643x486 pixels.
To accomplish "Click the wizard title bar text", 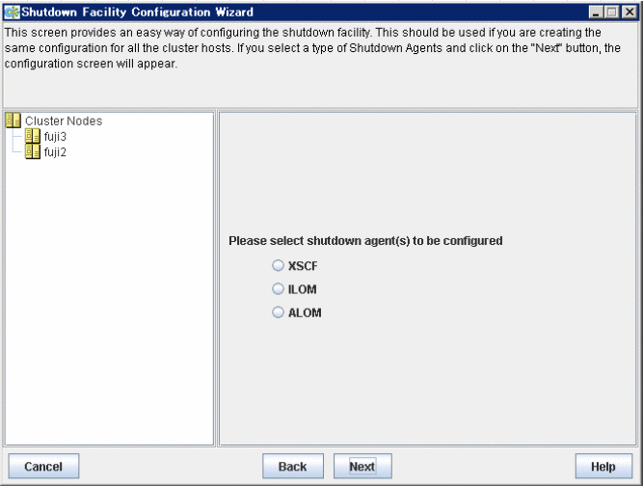I will pyautogui.click(x=138, y=13).
